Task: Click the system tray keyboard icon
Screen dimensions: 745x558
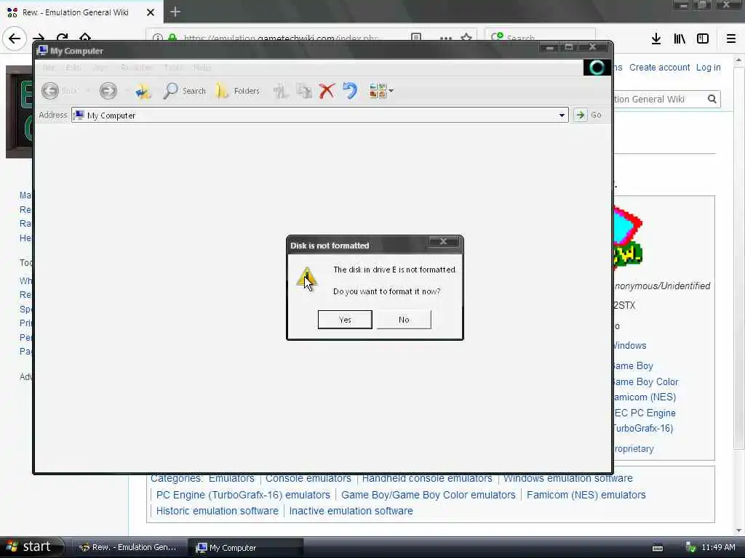Action: (658, 548)
